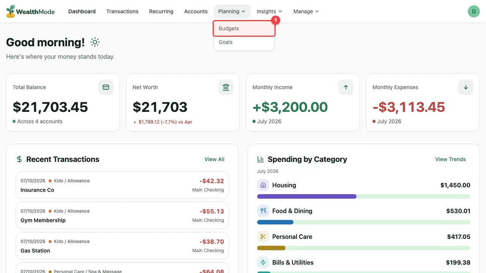Open the user avatar D menu
This screenshot has width=486, height=273.
click(474, 11)
